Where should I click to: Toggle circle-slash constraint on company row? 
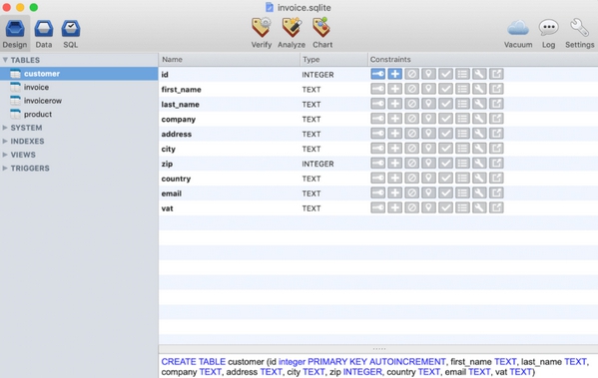coord(411,119)
